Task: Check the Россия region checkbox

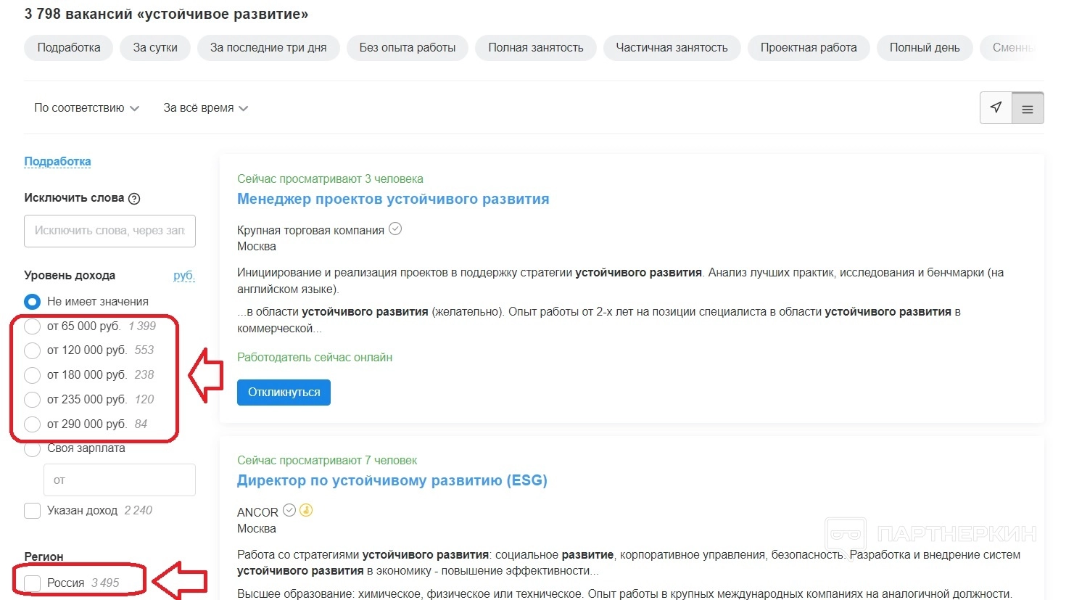Action: (x=32, y=583)
